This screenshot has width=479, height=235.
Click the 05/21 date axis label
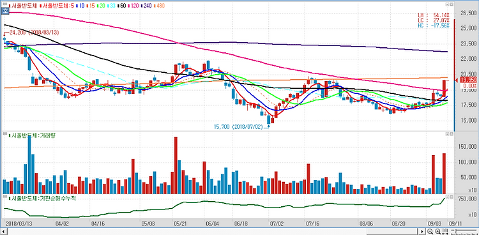point(180,224)
